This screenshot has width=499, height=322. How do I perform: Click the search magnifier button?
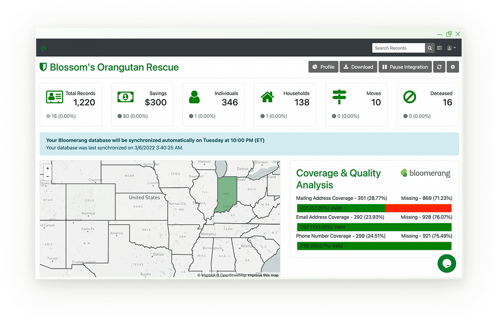click(x=430, y=48)
